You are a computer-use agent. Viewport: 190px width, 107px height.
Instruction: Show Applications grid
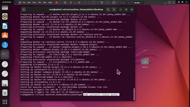(x=5, y=102)
